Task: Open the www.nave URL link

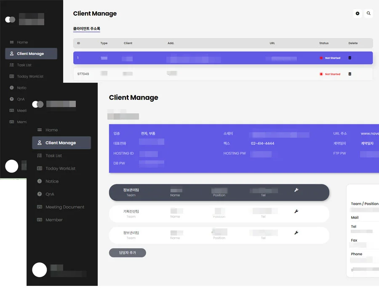Action: pos(369,134)
